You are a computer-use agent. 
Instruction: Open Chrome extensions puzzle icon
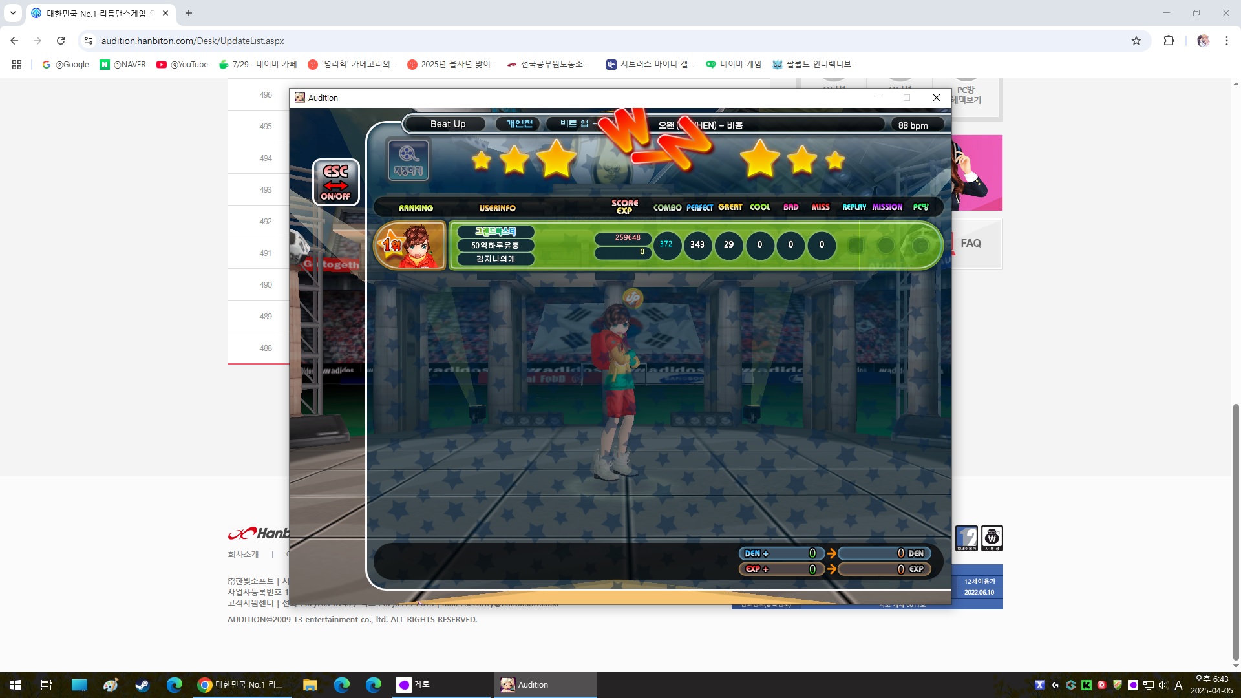pyautogui.click(x=1169, y=41)
